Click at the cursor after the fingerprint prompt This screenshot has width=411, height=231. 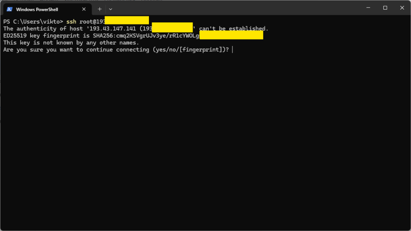(232, 50)
